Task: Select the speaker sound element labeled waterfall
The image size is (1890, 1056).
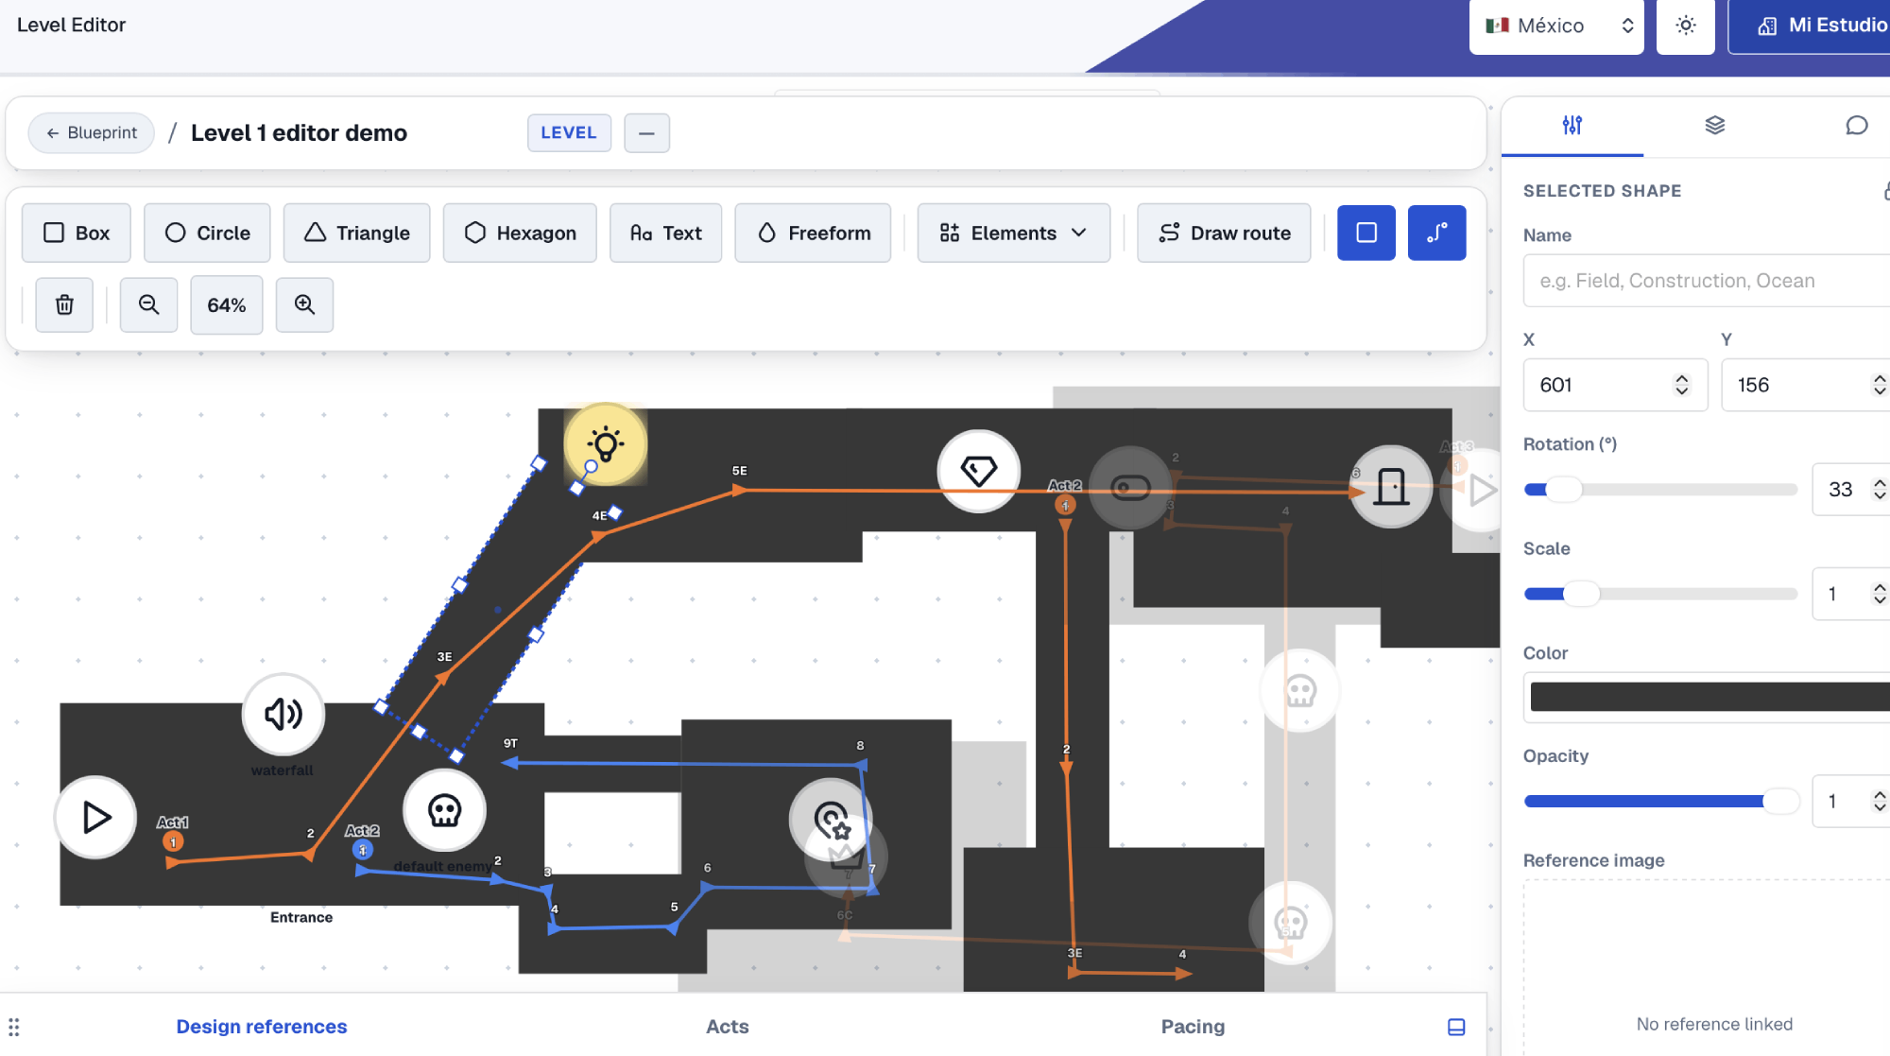Action: [283, 715]
